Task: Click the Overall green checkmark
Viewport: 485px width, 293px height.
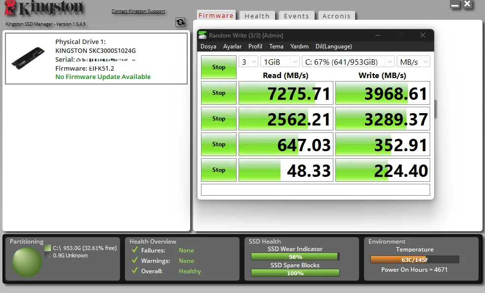Action: tap(134, 271)
